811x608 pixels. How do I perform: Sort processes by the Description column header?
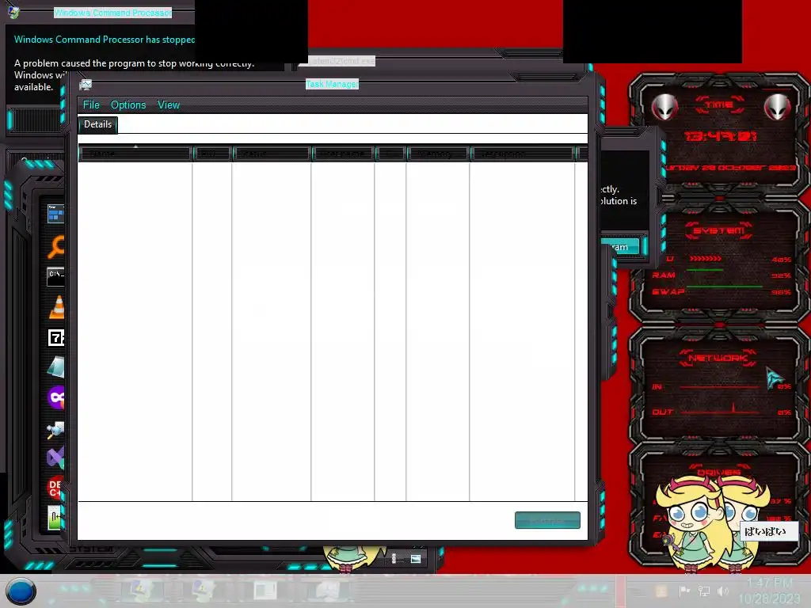523,154
